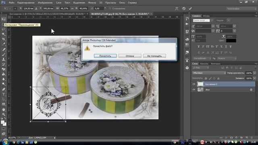Select the Clone Stamp tool

(x=4, y=59)
